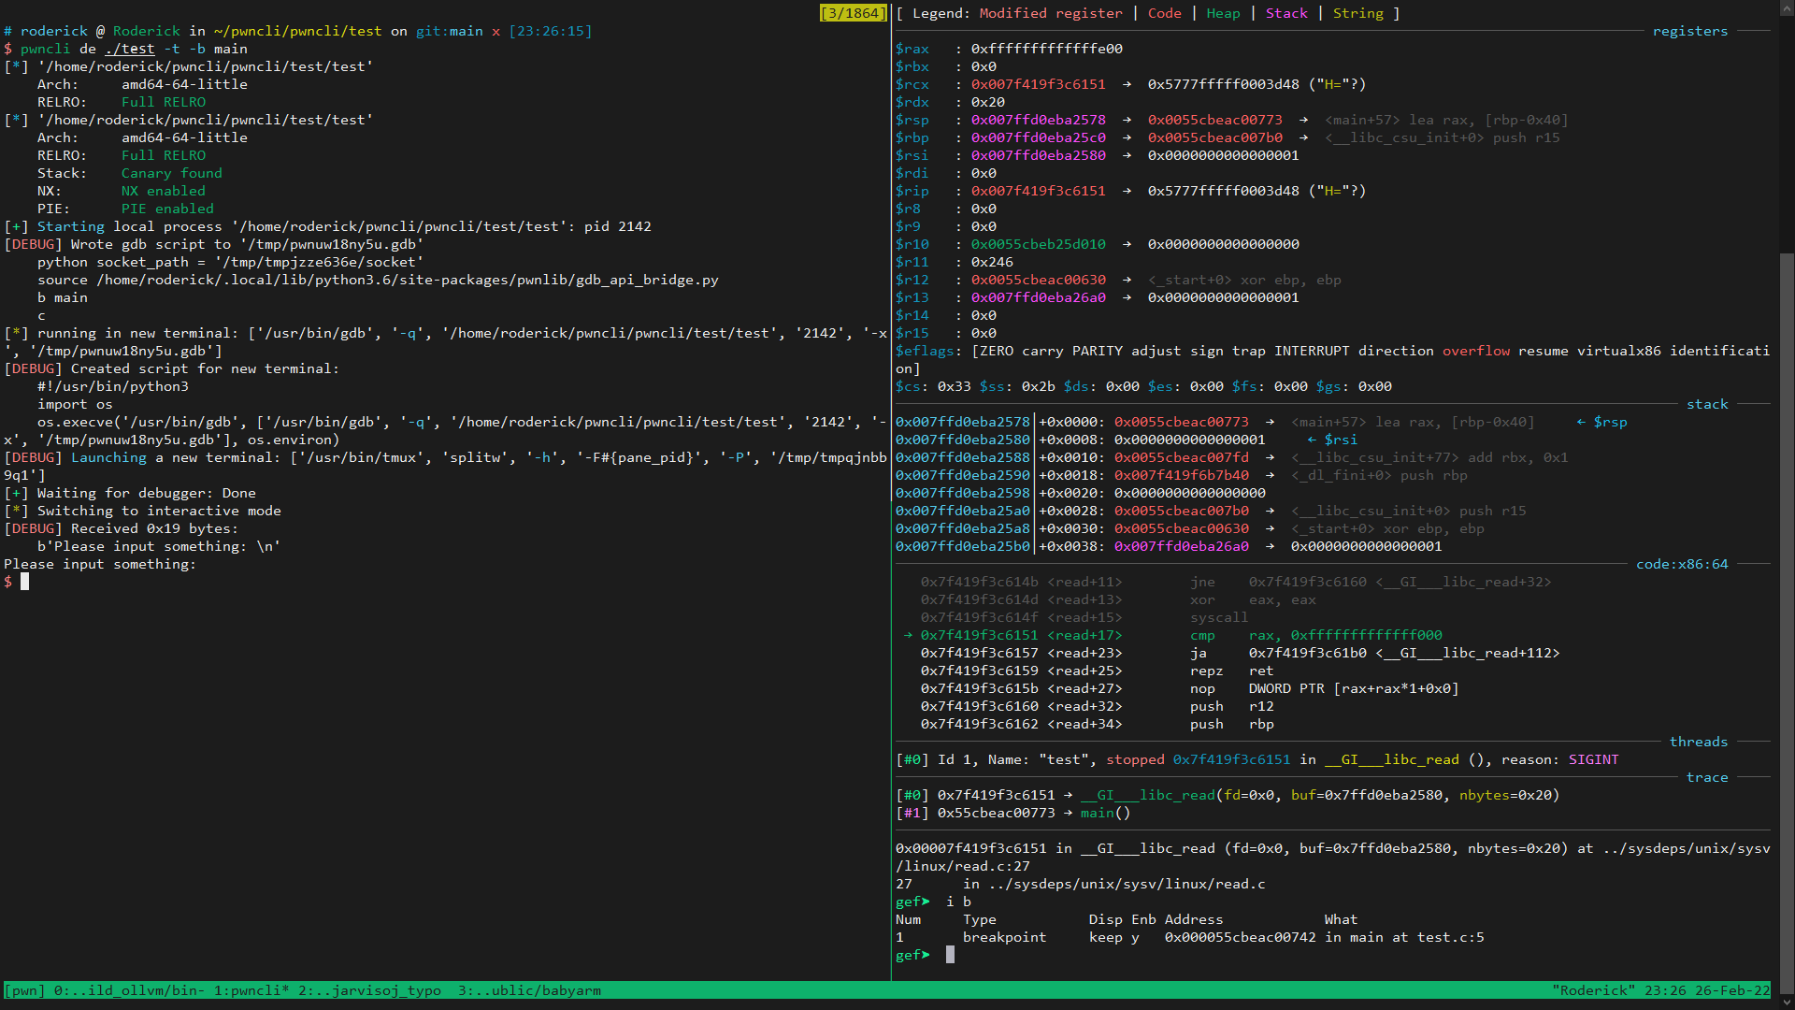Switch to tmux window 1 pwncli tab

coord(251,990)
